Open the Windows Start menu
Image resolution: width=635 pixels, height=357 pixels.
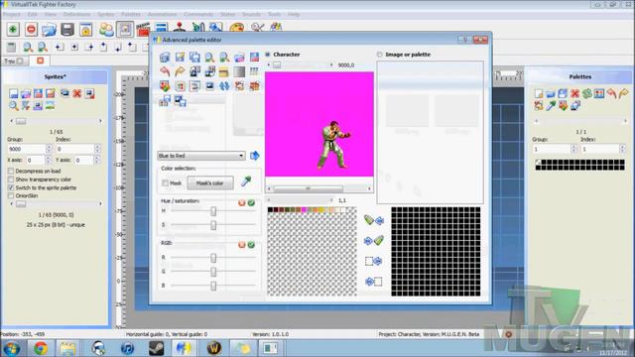11,348
